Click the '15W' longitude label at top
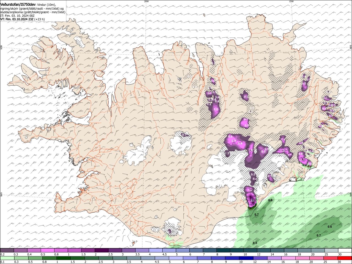 coord(291,1)
